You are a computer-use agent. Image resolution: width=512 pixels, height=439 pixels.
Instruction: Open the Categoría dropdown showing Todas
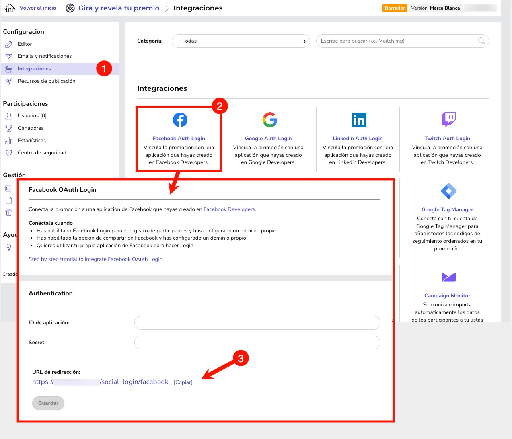tap(241, 41)
